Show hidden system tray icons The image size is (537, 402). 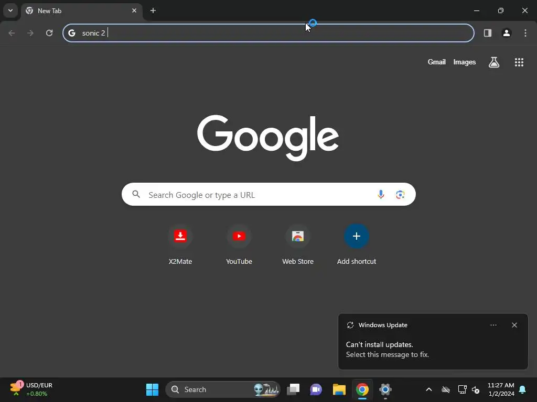pyautogui.click(x=429, y=389)
